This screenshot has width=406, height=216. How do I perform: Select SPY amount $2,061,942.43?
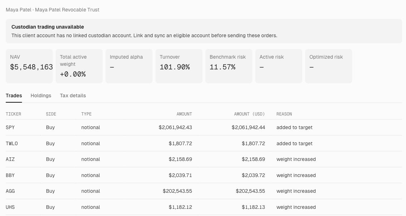[x=175, y=127]
